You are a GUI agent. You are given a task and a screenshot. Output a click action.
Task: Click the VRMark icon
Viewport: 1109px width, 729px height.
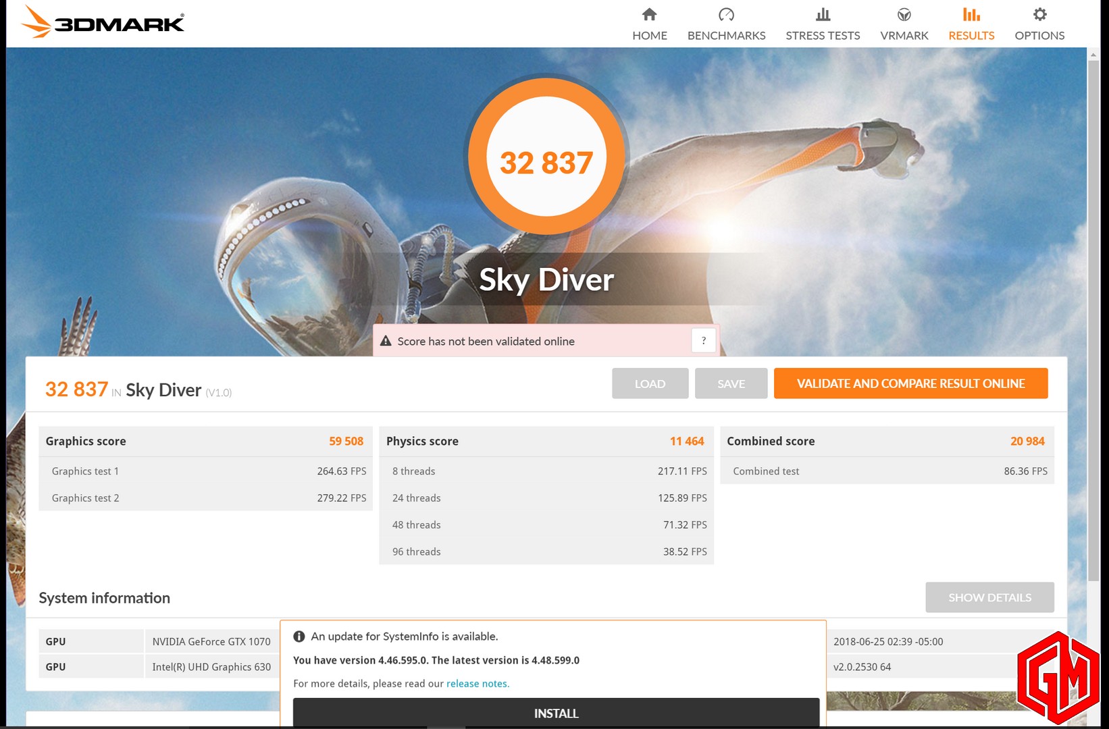coord(904,14)
